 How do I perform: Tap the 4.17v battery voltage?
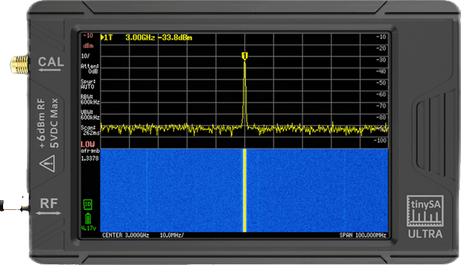pyautogui.click(x=89, y=228)
